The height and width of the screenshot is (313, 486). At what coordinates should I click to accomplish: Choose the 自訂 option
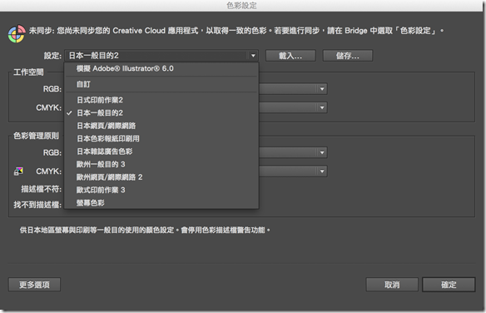[161, 84]
